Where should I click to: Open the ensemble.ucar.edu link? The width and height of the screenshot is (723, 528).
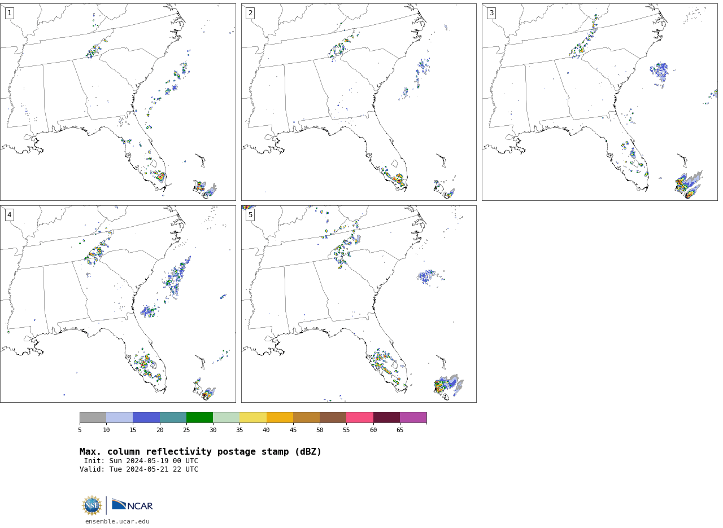[117, 522]
